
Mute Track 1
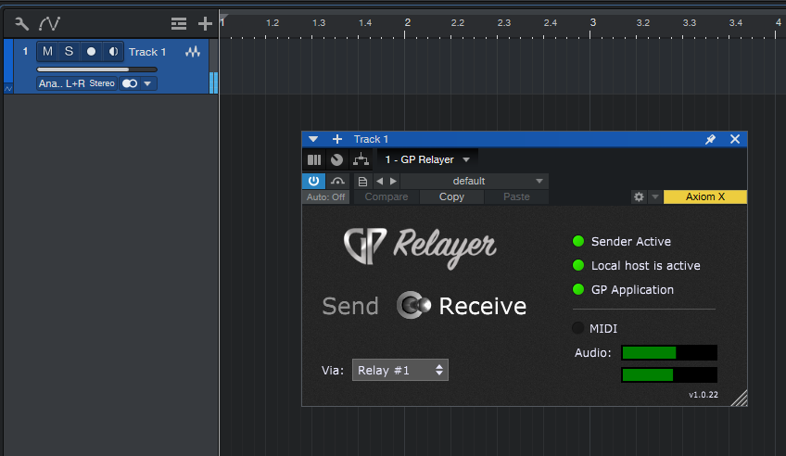47,52
